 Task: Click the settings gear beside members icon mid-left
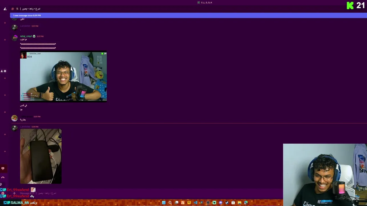(x=5, y=71)
